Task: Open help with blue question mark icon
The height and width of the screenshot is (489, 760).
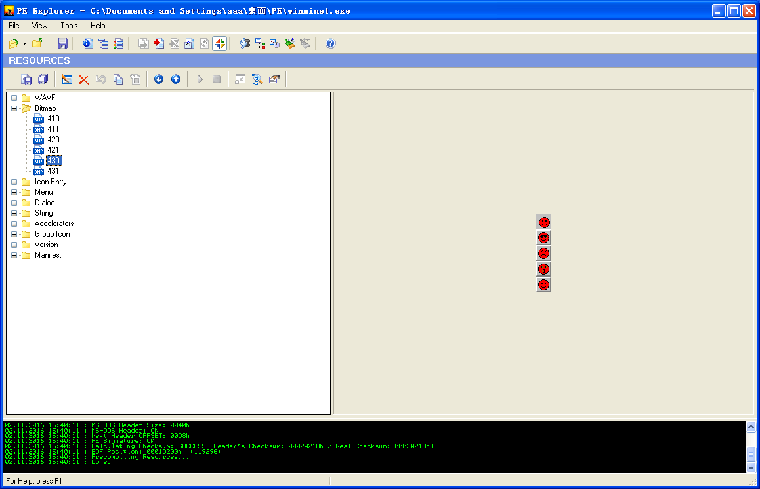Action: (x=331, y=43)
